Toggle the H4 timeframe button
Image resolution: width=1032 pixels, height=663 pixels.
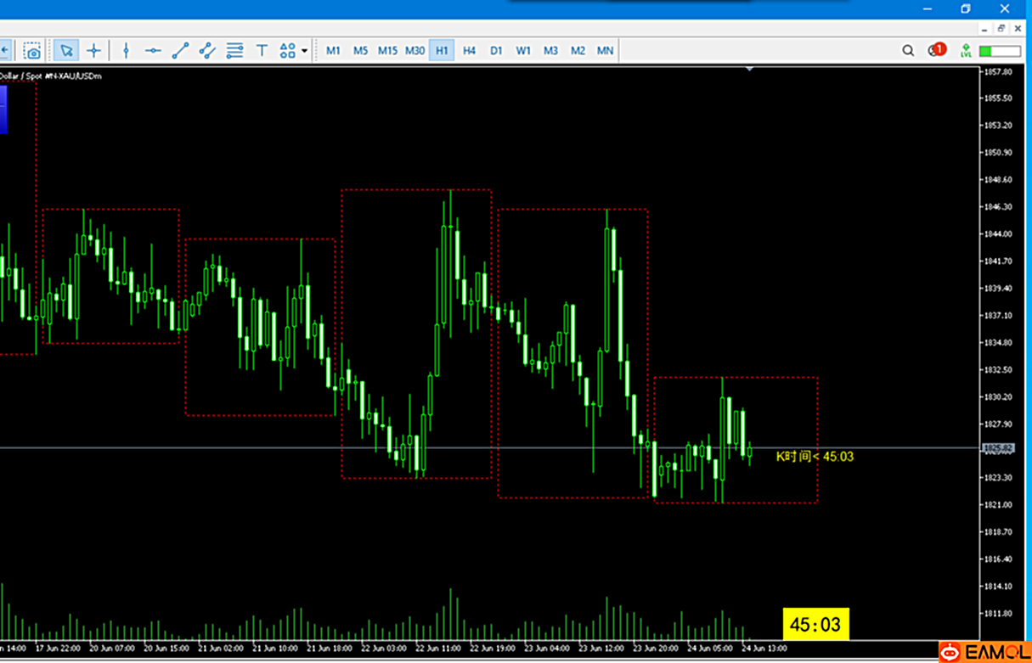469,51
